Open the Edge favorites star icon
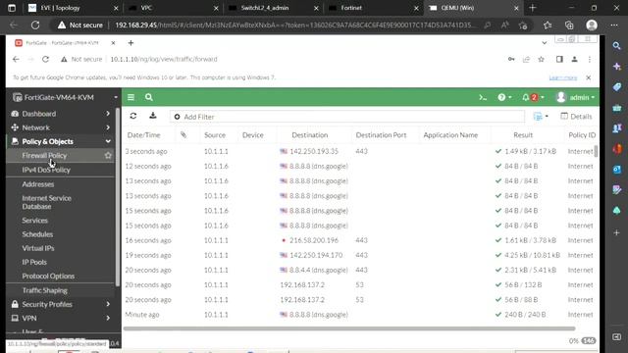This screenshot has height=353, width=628. (548, 25)
